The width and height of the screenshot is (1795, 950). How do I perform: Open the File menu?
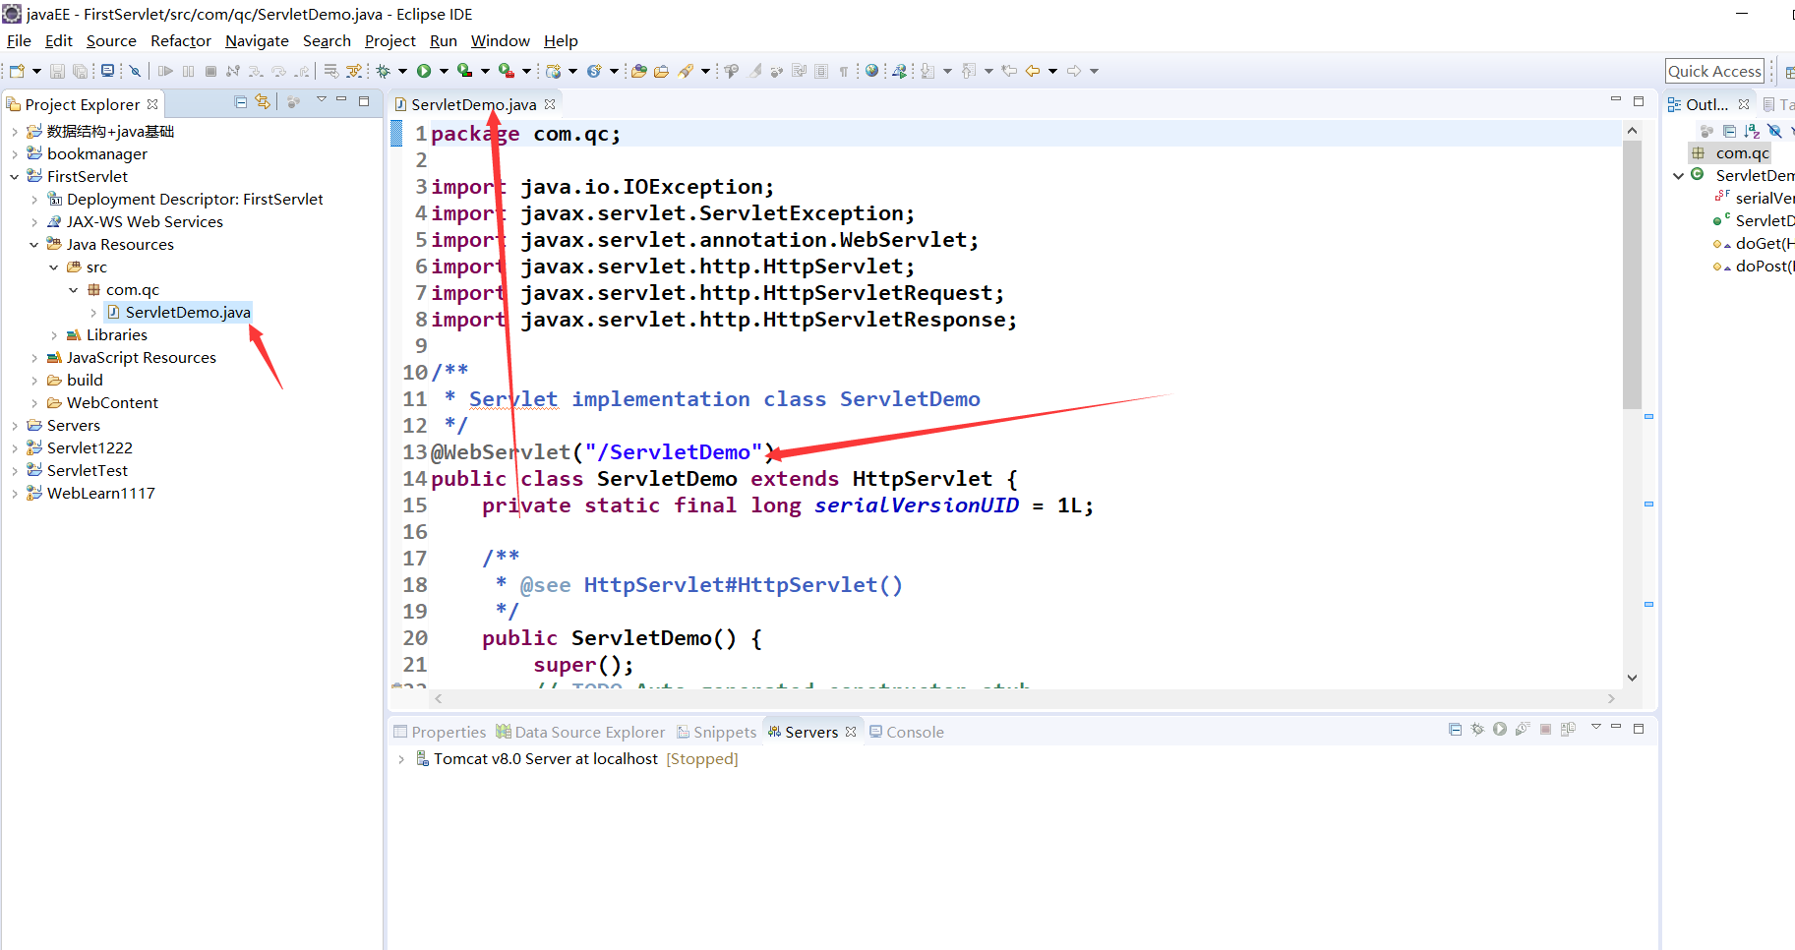(19, 40)
